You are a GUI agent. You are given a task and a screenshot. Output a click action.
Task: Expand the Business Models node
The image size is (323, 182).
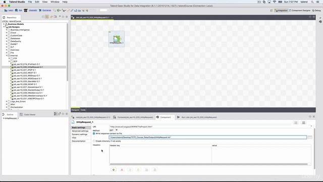pyautogui.click(x=4, y=24)
